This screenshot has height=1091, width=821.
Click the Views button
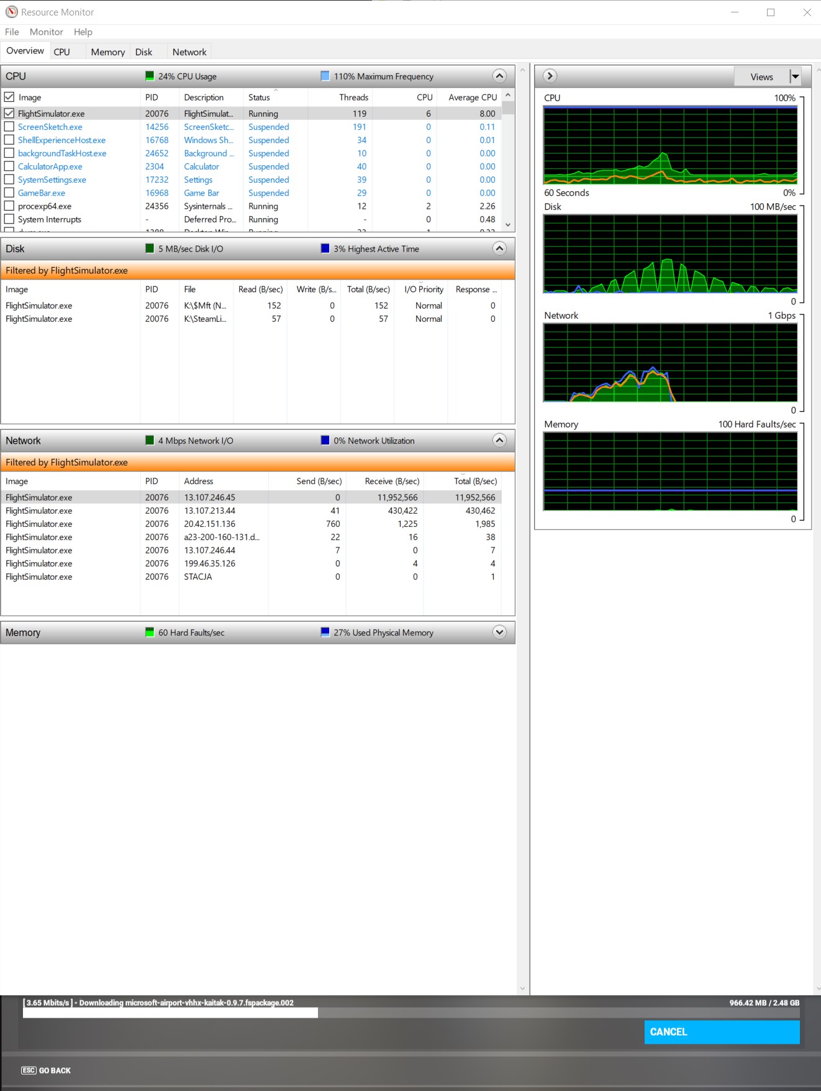point(762,76)
